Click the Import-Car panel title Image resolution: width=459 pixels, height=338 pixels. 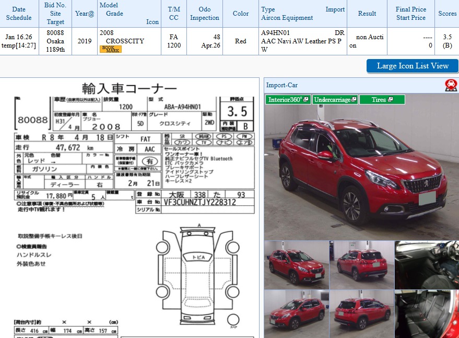tap(281, 85)
